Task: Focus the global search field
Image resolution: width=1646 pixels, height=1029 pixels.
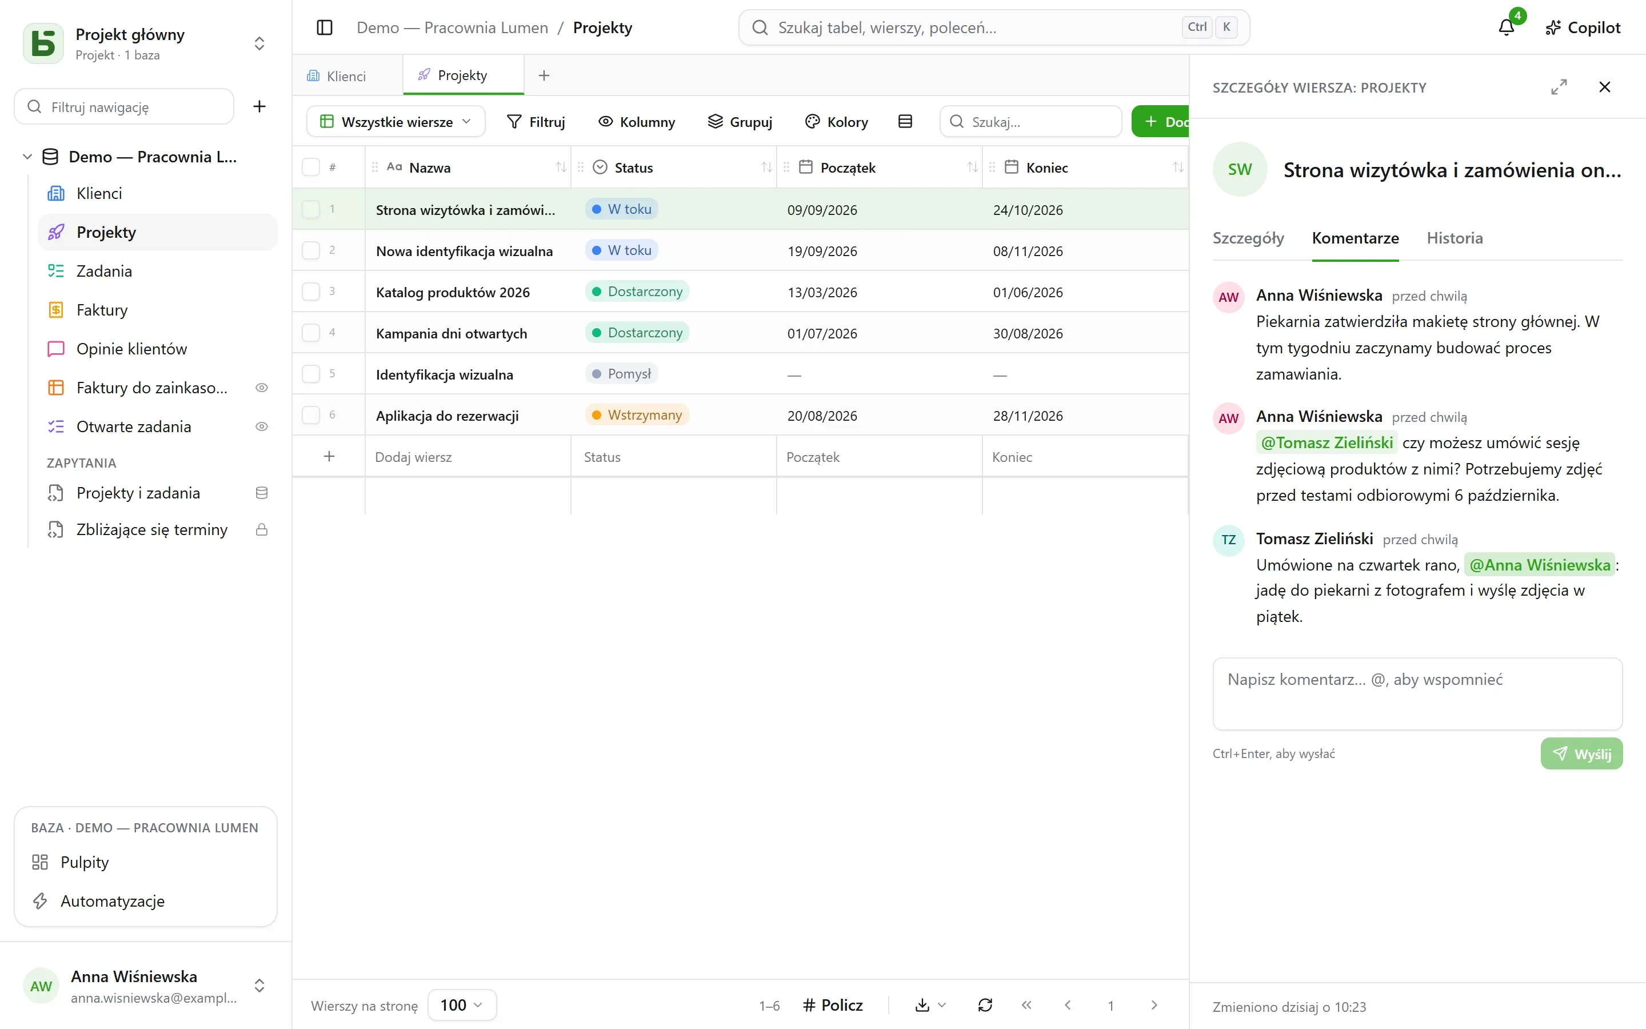Action: click(994, 27)
